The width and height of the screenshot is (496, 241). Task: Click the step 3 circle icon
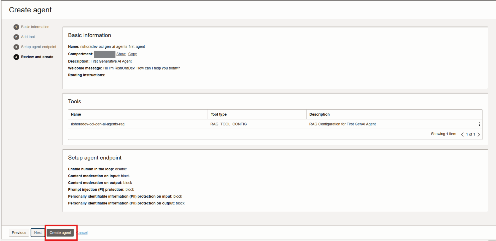coord(16,47)
